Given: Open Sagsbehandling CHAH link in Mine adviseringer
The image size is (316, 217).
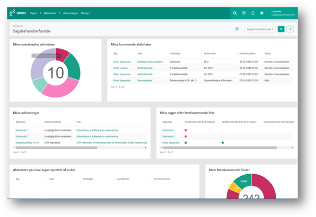Looking at the screenshot, I should 26,143.
